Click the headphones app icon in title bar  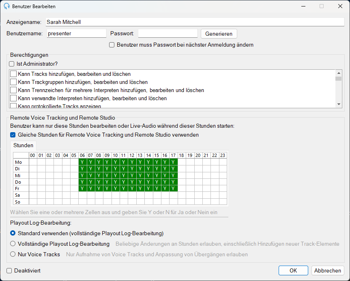[7, 6]
